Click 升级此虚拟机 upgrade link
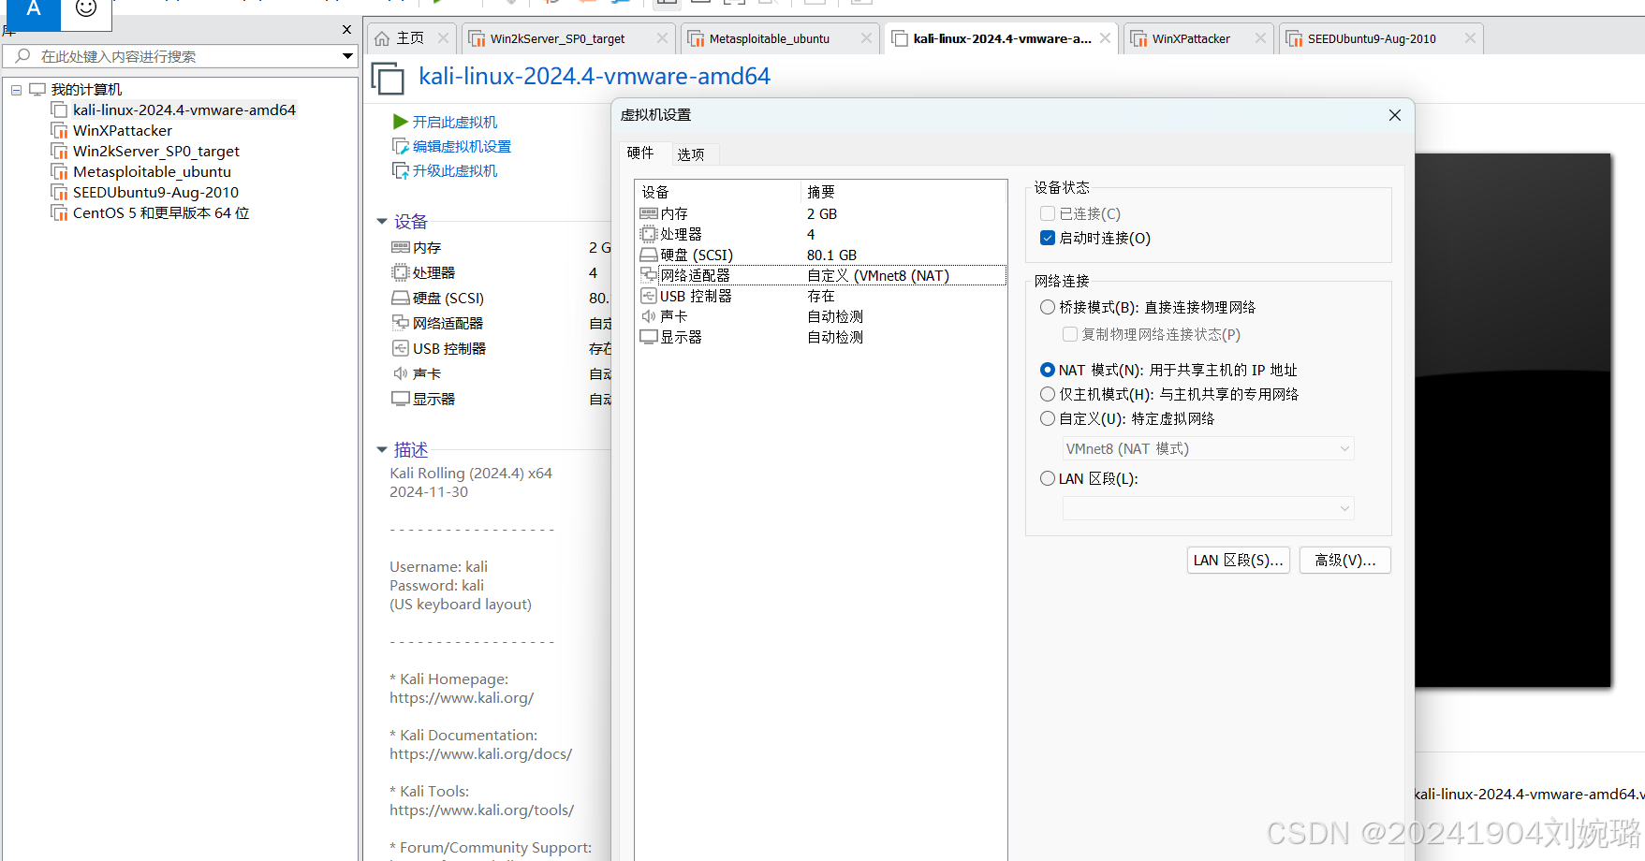The height and width of the screenshot is (861, 1645). [455, 170]
